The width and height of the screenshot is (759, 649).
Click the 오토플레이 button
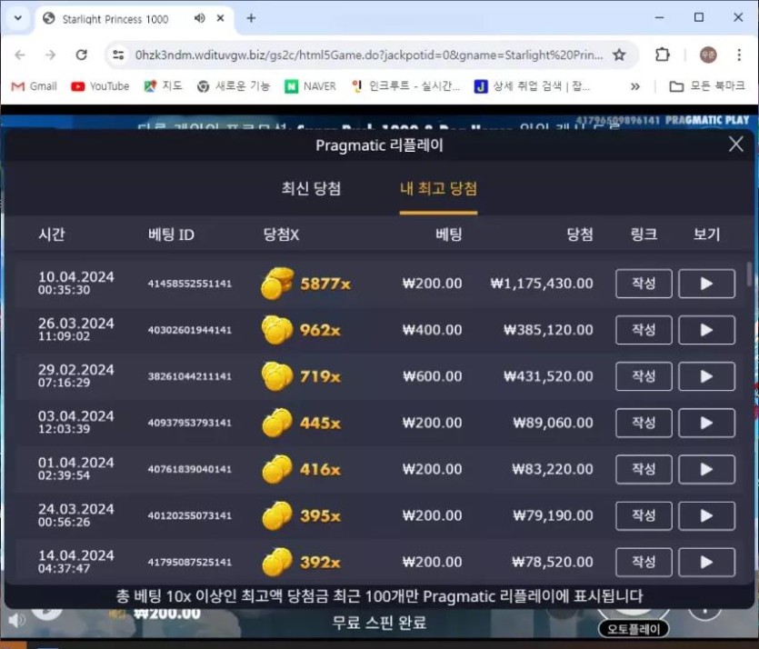pos(634,629)
